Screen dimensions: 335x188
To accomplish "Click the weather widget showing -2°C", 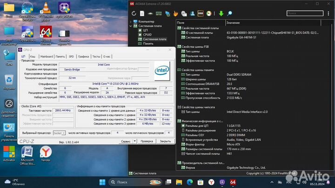I will (14, 182).
